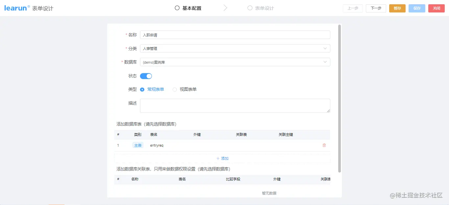This screenshot has height=205, width=449.
Task: Click into the 描述 textarea
Action: click(235, 106)
